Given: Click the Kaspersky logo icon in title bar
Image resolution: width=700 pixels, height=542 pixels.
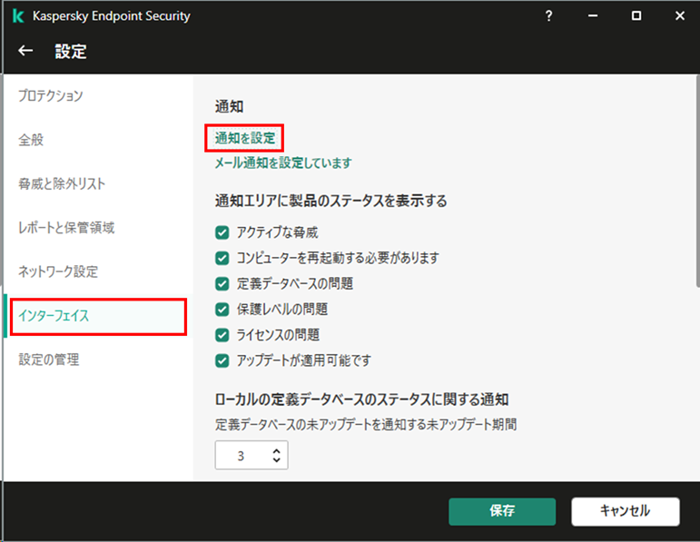Looking at the screenshot, I should pos(18,16).
